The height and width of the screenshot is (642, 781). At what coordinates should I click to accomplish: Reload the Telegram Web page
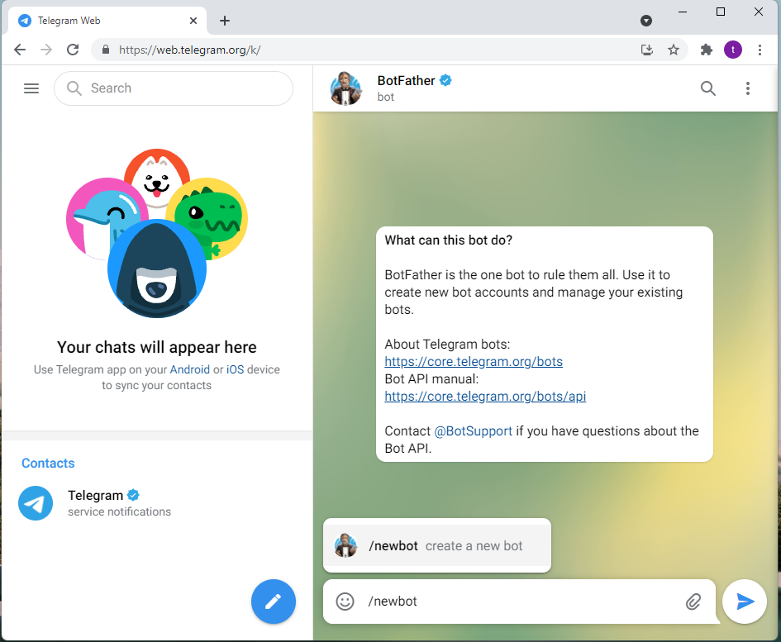coord(73,50)
